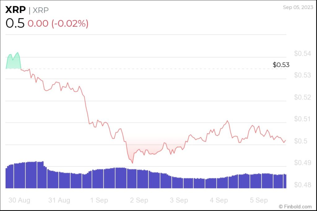Select the 3 Sep date on the axis
Viewport: 317px width, 211px height.
point(179,200)
